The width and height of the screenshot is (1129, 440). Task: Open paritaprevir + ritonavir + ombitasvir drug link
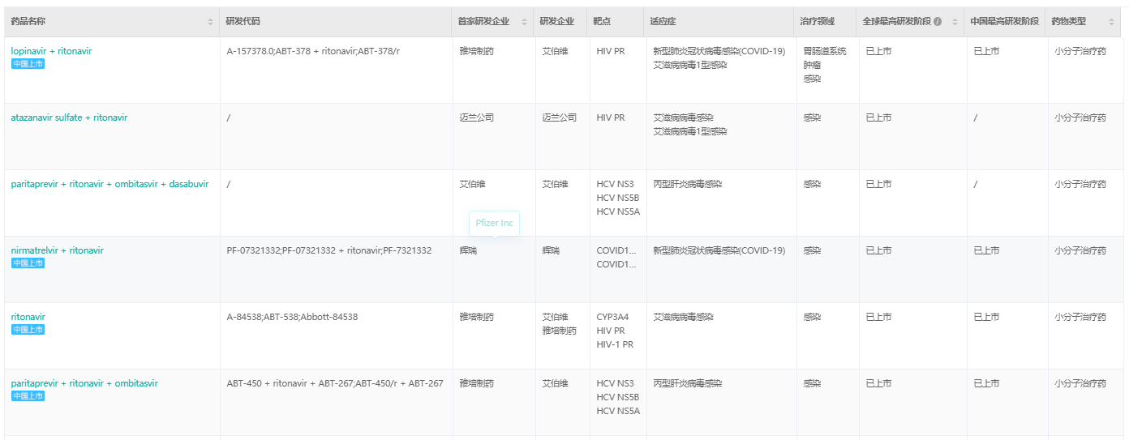[84, 383]
